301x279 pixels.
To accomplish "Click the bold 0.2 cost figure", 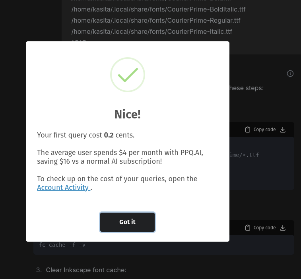I will [109, 135].
